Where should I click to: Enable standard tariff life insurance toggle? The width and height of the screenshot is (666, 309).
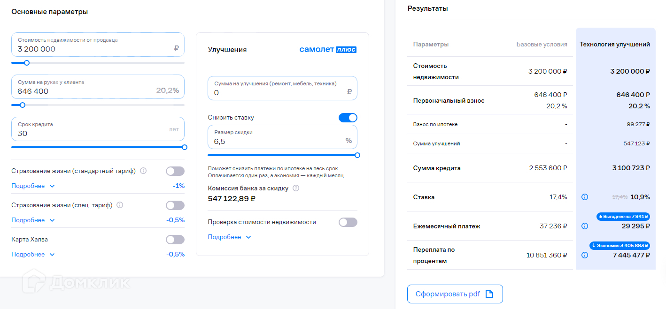coord(175,171)
